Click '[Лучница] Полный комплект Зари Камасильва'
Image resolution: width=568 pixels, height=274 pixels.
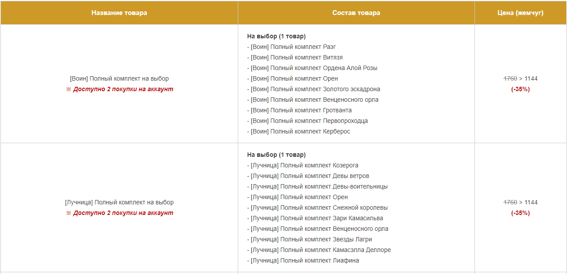(315, 218)
